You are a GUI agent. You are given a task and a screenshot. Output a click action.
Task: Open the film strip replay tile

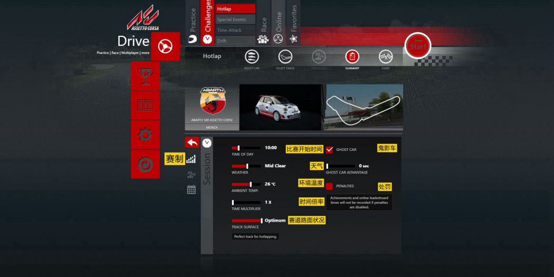pyautogui.click(x=145, y=106)
